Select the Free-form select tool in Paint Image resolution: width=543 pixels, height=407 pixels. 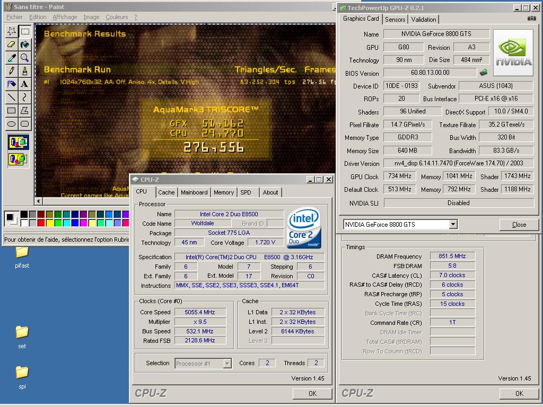coord(12,31)
